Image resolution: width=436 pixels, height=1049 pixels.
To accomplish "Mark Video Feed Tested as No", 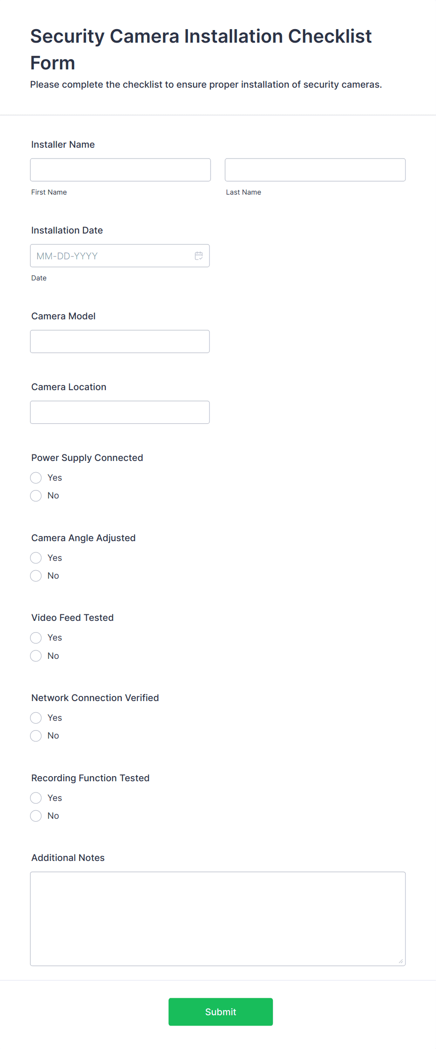I will click(36, 656).
